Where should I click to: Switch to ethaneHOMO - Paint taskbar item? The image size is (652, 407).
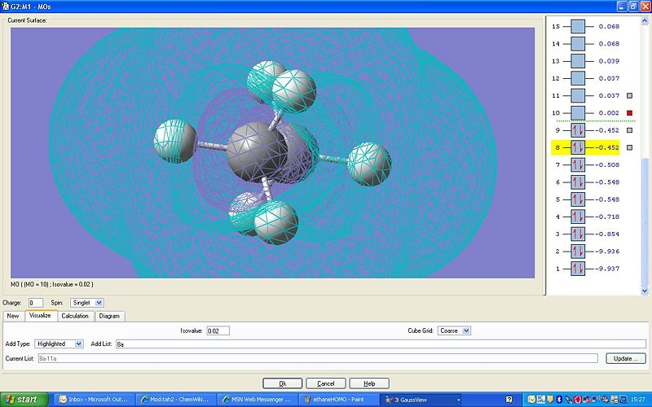[x=339, y=400]
